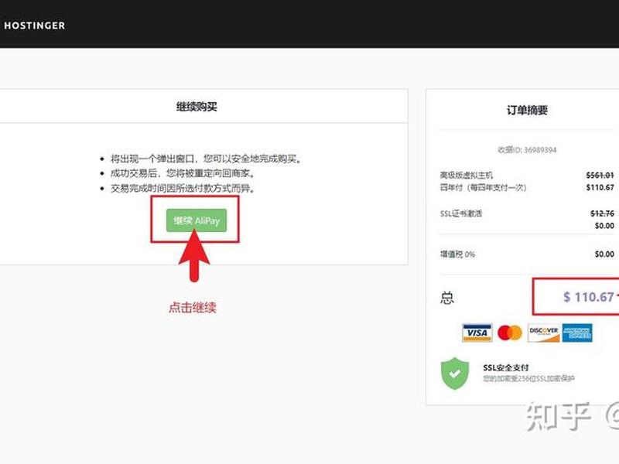
Task: Click the 增值税 0% tax label
Action: click(457, 254)
